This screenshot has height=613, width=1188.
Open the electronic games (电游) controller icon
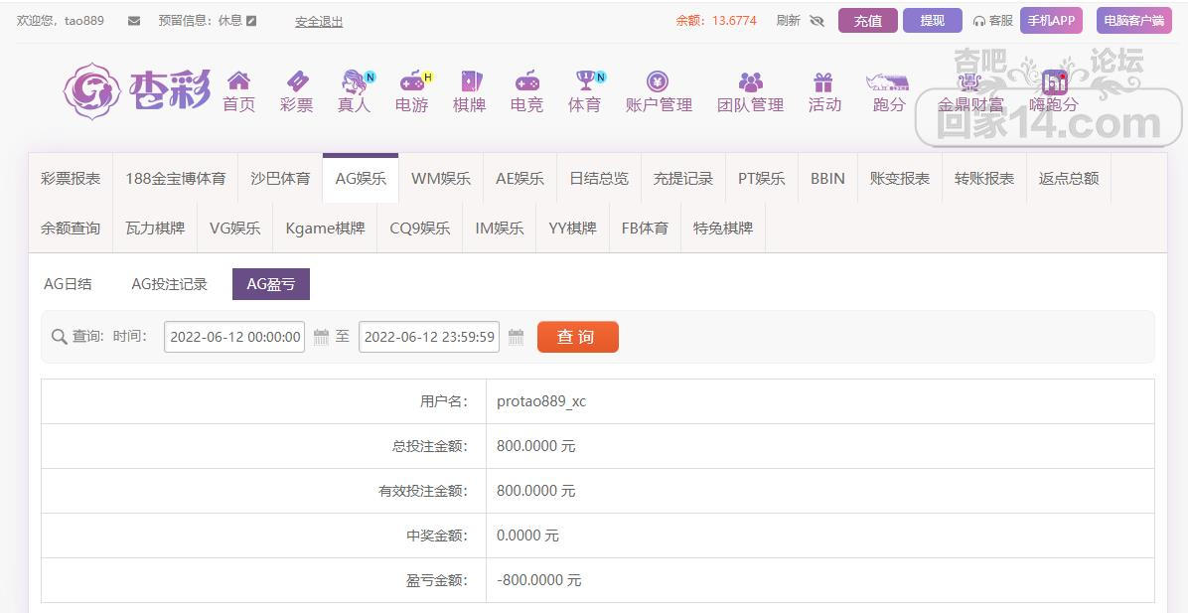pos(411,81)
